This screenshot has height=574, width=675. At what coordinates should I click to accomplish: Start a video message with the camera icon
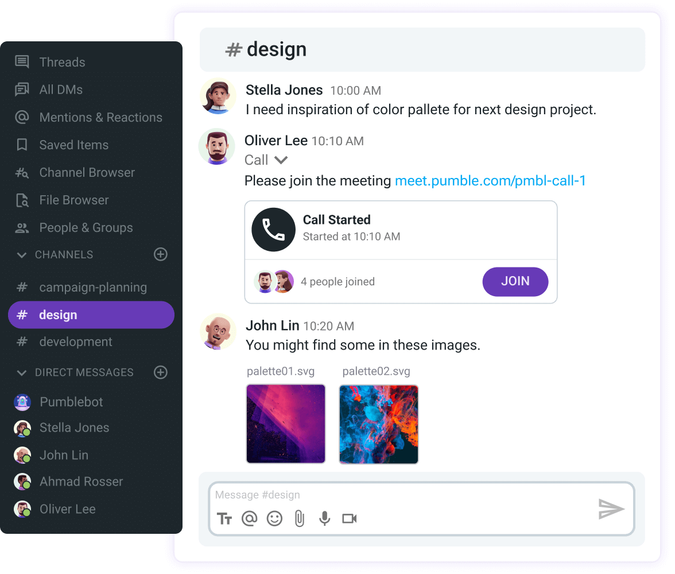[x=350, y=518]
